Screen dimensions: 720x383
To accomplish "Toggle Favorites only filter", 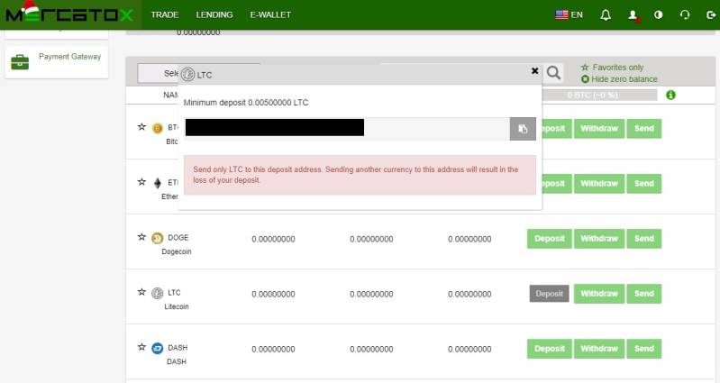I will [x=612, y=68].
